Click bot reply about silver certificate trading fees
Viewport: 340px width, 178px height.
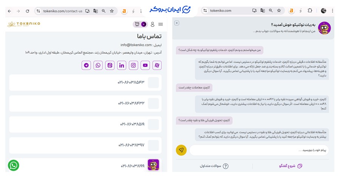tap(262, 104)
